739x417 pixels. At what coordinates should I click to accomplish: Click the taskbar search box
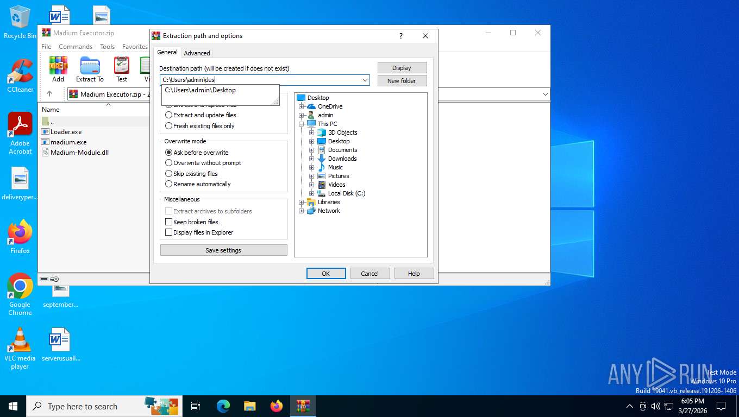[x=105, y=406]
